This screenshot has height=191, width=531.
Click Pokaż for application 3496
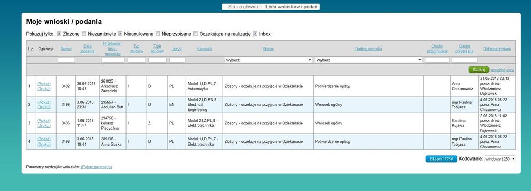(x=44, y=121)
